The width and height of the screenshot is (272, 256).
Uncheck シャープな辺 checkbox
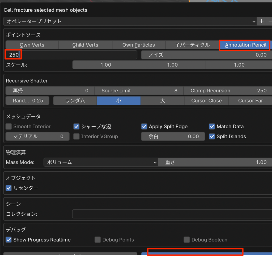pos(76,126)
